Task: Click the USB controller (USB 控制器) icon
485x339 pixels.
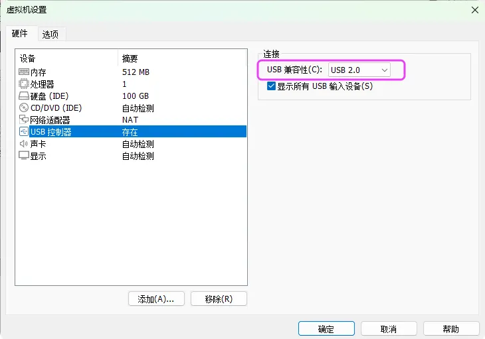Action: click(x=24, y=131)
